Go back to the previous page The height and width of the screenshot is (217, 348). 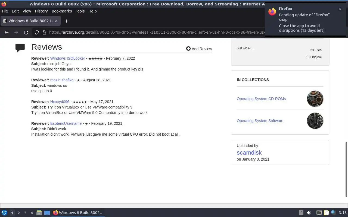pyautogui.click(x=7, y=32)
